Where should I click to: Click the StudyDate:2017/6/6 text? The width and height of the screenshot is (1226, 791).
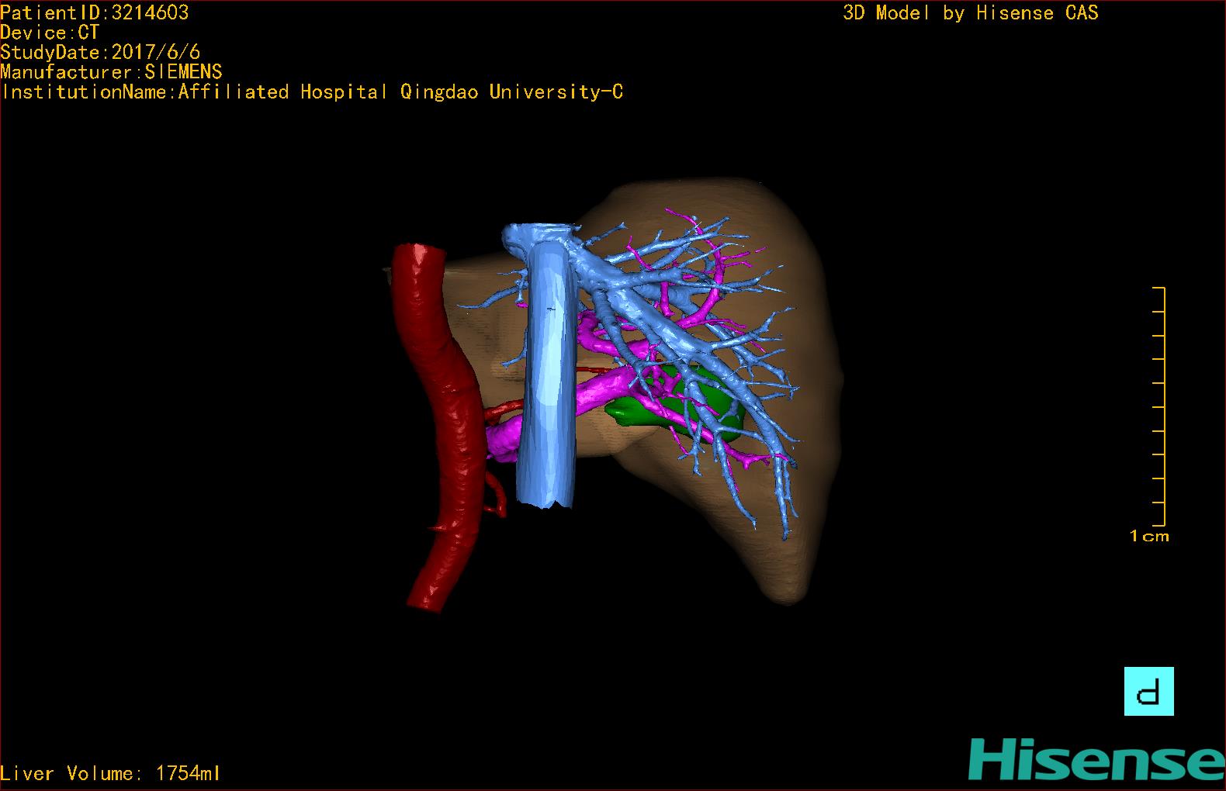tap(100, 52)
